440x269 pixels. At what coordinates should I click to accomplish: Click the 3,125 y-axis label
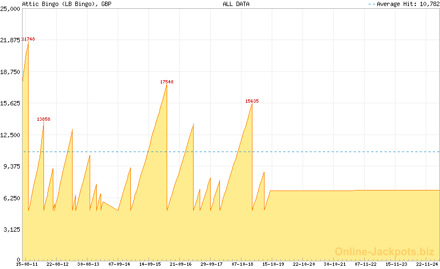(x=12, y=229)
